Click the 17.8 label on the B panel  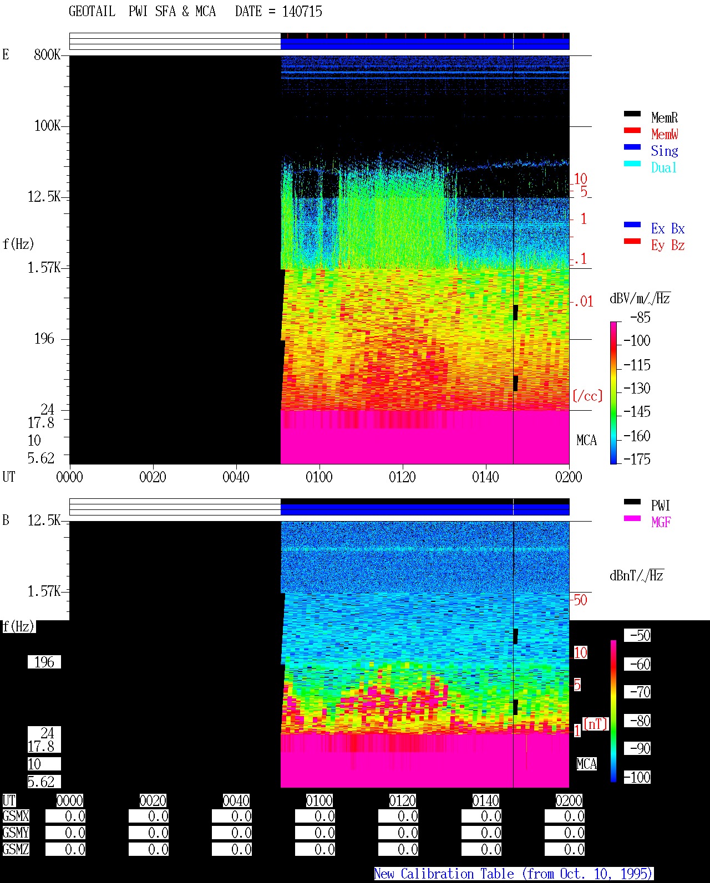tap(41, 747)
